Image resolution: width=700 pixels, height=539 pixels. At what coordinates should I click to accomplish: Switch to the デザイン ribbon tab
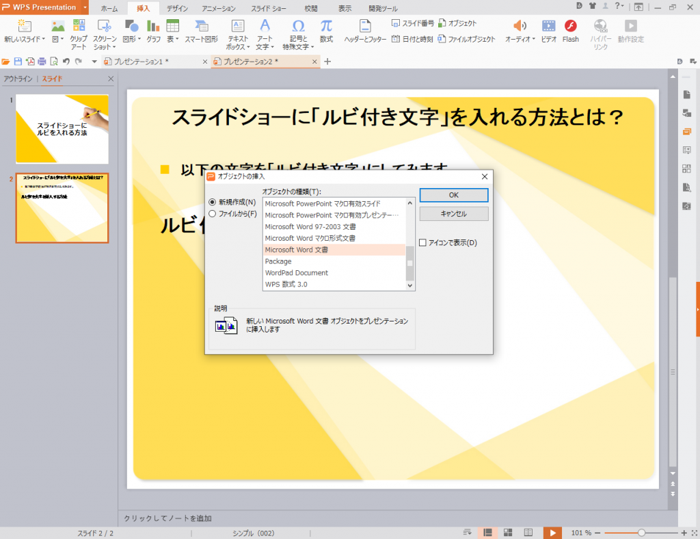coord(178,8)
